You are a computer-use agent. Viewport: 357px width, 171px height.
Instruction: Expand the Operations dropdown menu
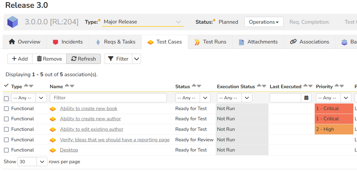264,22
